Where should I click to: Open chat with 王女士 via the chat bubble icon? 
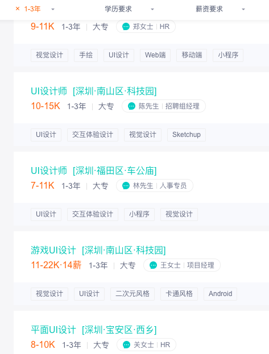(153, 265)
